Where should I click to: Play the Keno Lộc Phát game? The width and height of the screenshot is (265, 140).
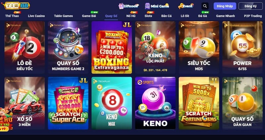pyautogui.click(x=155, y=47)
